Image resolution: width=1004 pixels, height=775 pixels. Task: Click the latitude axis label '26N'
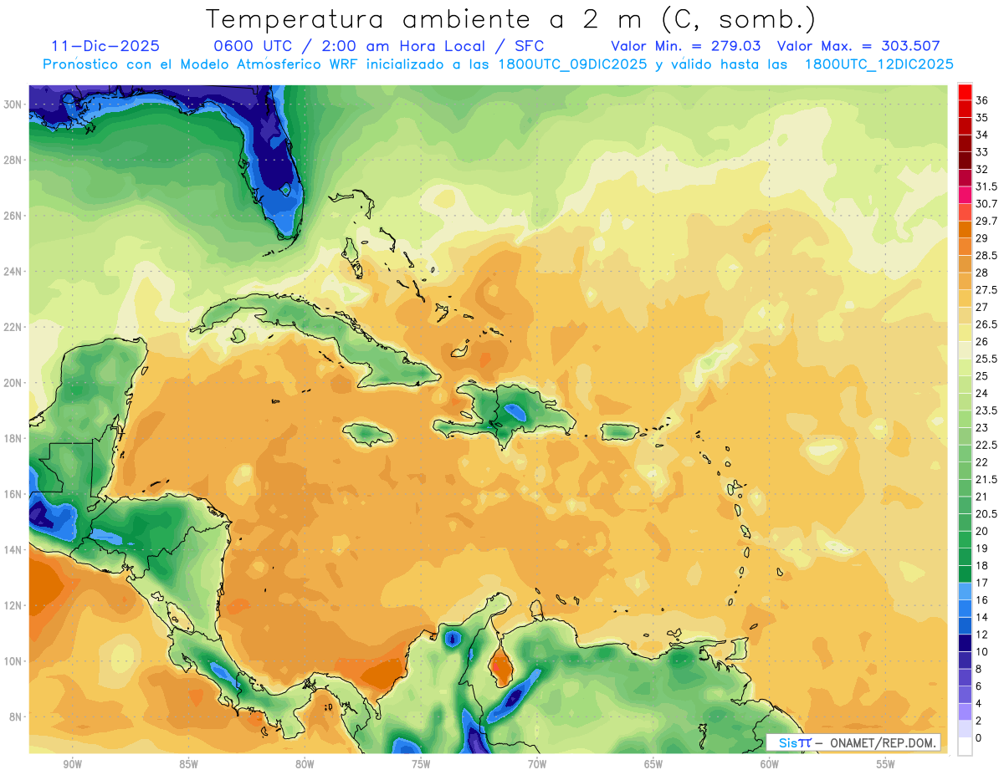click(x=13, y=216)
